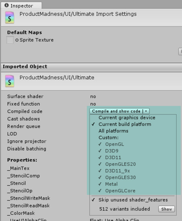Viewport: 182px width, 221px height.
Task: Click the _StencilWriteMask property
Action: click(29, 198)
